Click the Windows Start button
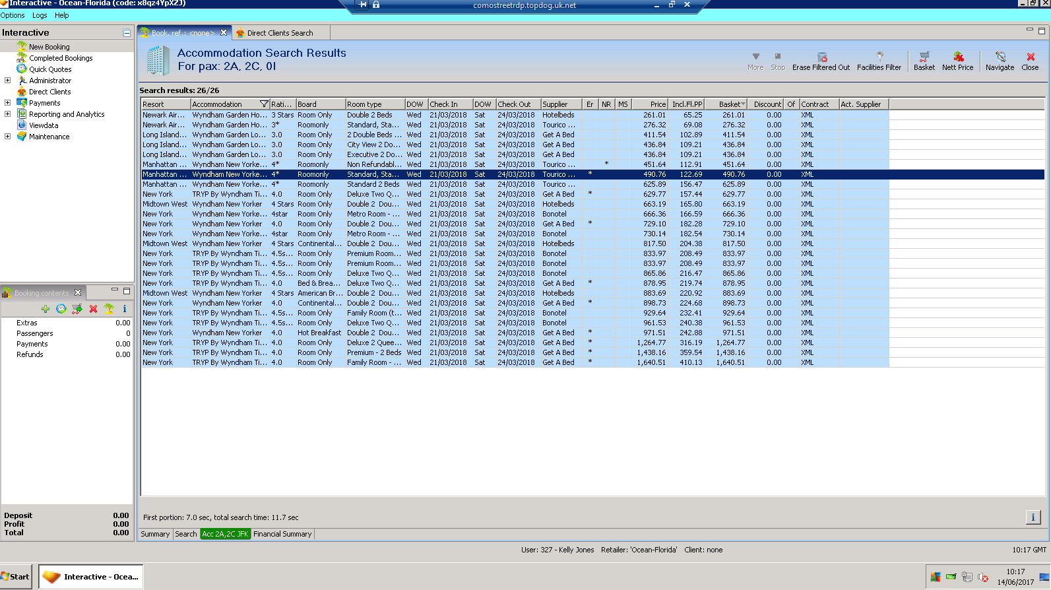This screenshot has height=590, width=1051. (x=16, y=577)
